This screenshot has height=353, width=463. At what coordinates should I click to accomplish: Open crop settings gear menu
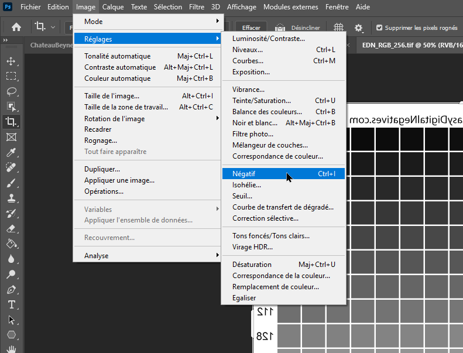358,28
